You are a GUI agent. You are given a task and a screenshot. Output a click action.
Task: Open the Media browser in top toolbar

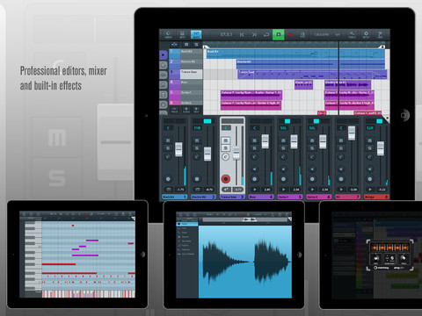pos(169,34)
